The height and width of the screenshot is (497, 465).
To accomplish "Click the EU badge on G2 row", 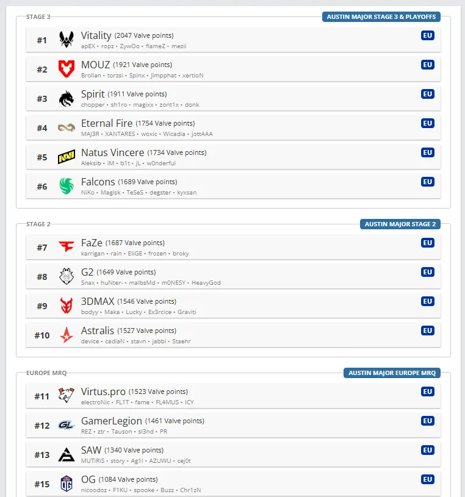I will click(428, 272).
